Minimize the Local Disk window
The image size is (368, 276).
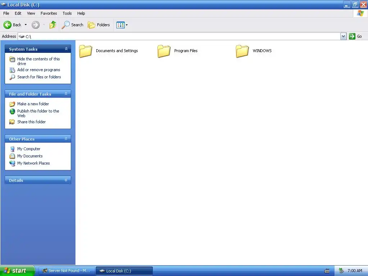(347, 4)
